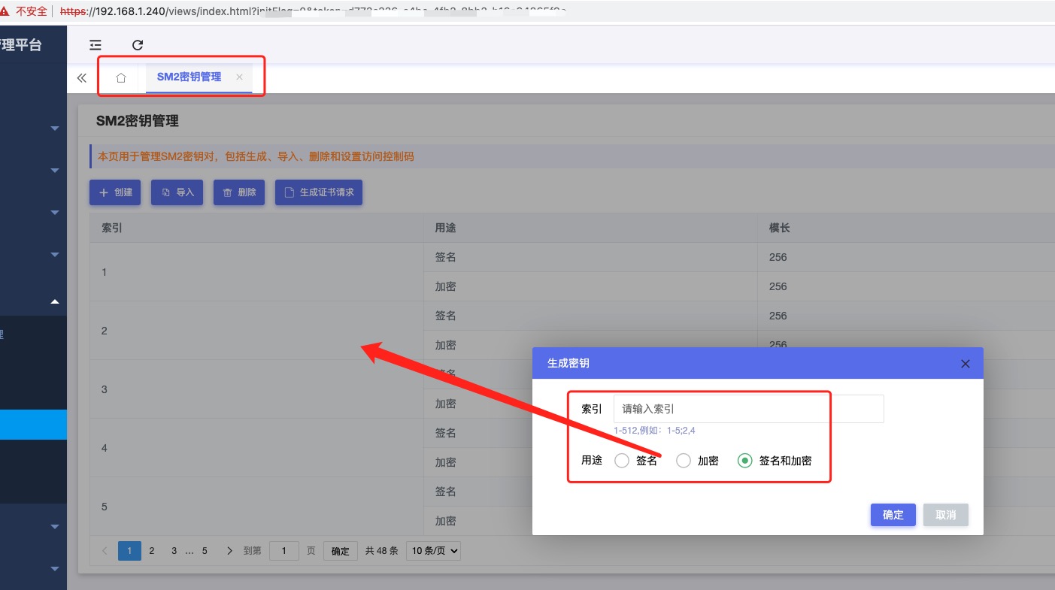Select the 签名 radio button
Image resolution: width=1055 pixels, height=590 pixels.
pos(622,461)
